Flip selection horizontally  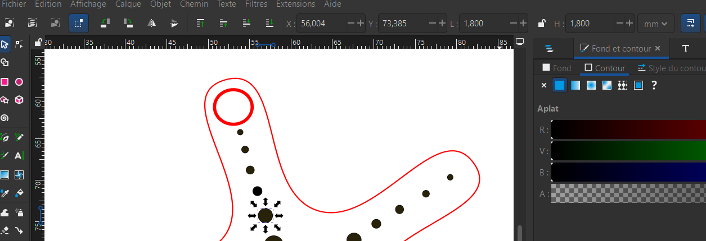[151, 23]
